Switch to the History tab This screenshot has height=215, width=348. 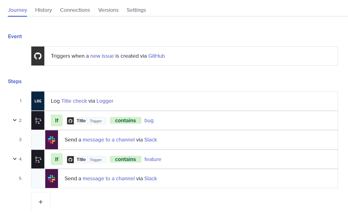43,10
